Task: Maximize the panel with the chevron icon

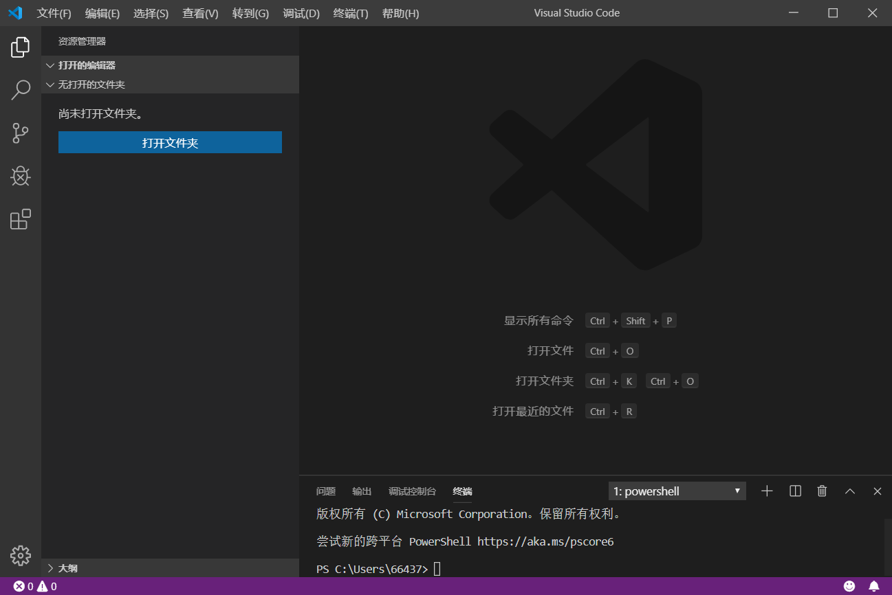Action: pos(849,491)
